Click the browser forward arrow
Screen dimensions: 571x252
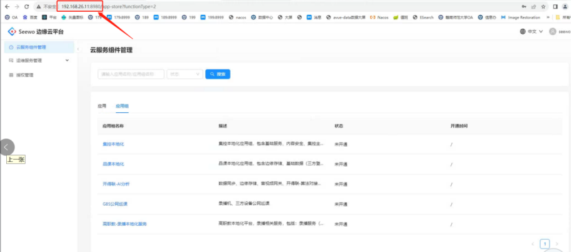click(x=17, y=7)
